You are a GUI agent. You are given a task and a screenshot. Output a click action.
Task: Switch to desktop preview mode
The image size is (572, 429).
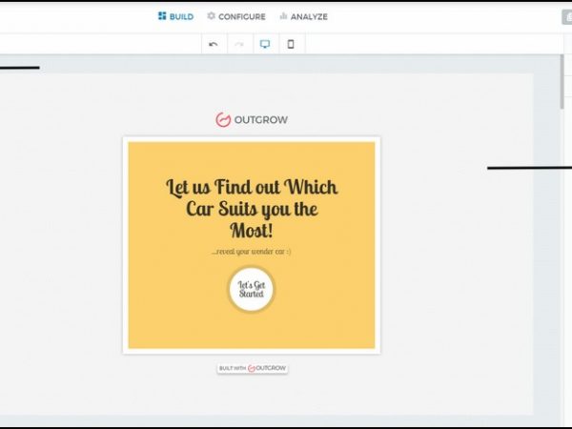click(x=265, y=44)
